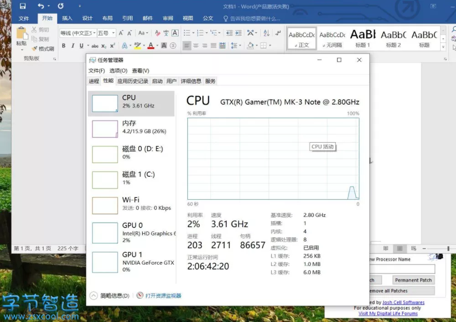The height and width of the screenshot is (322, 456).
Task: Toggle subscript formatting
Action: 104,46
